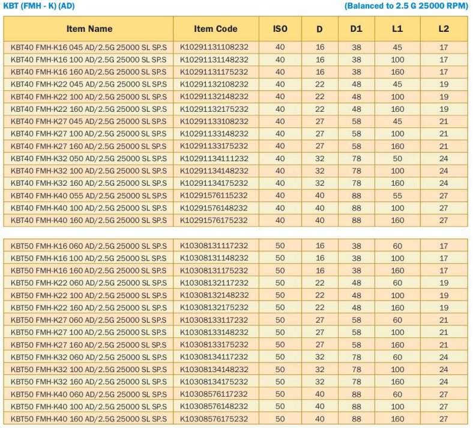Click the Item Code column header
This screenshot has width=473, height=428.
pyautogui.click(x=215, y=29)
